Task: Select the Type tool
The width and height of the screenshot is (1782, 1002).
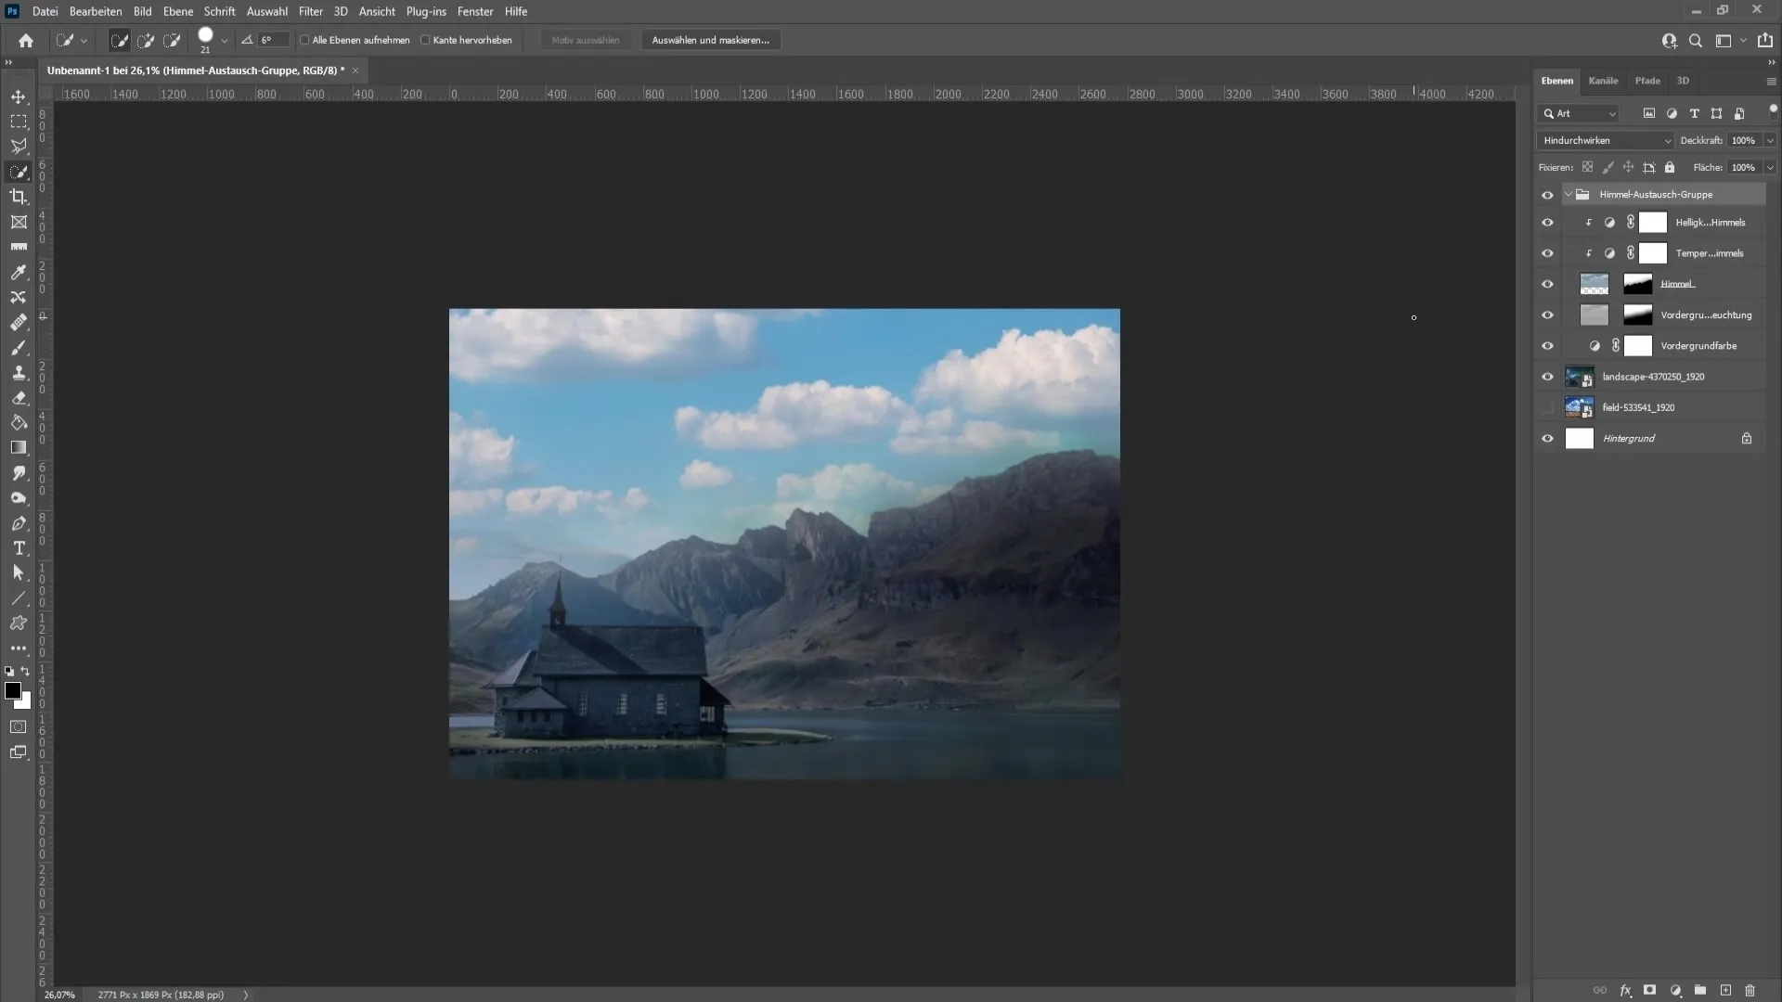Action: point(19,548)
